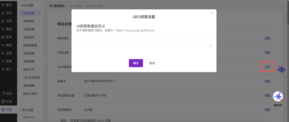
Task: Open 域名管理 menu item
Action: tap(29, 53)
